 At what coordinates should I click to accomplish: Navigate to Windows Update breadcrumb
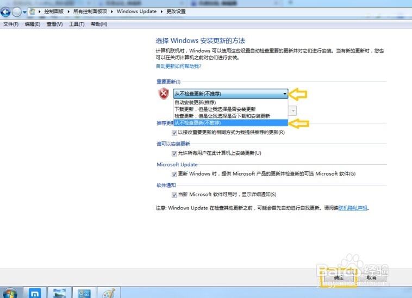click(136, 11)
